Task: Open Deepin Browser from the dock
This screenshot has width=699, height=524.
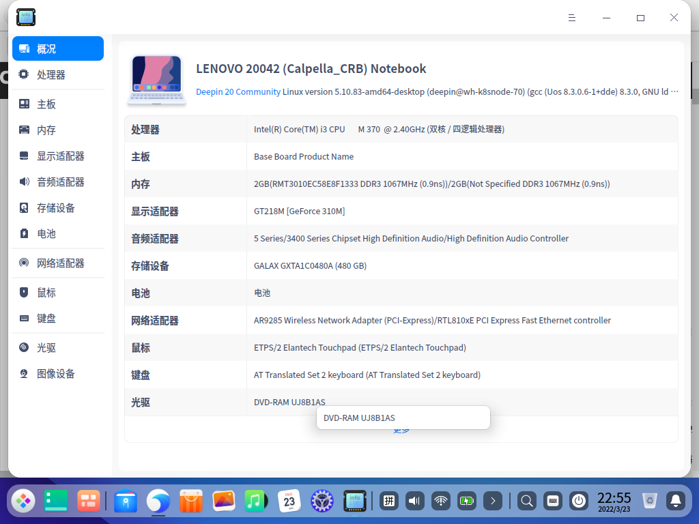Action: point(158,501)
